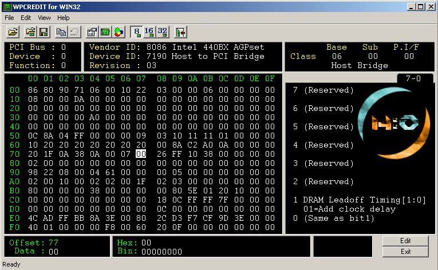Click the Edit button
The image size is (438, 270).
tap(405, 241)
